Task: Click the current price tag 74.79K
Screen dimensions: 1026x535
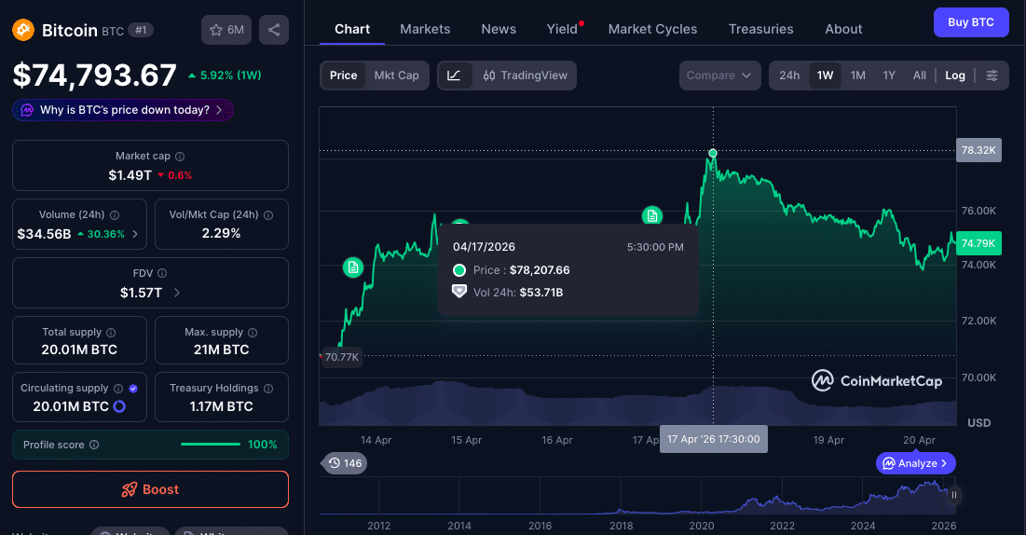Action: [978, 243]
